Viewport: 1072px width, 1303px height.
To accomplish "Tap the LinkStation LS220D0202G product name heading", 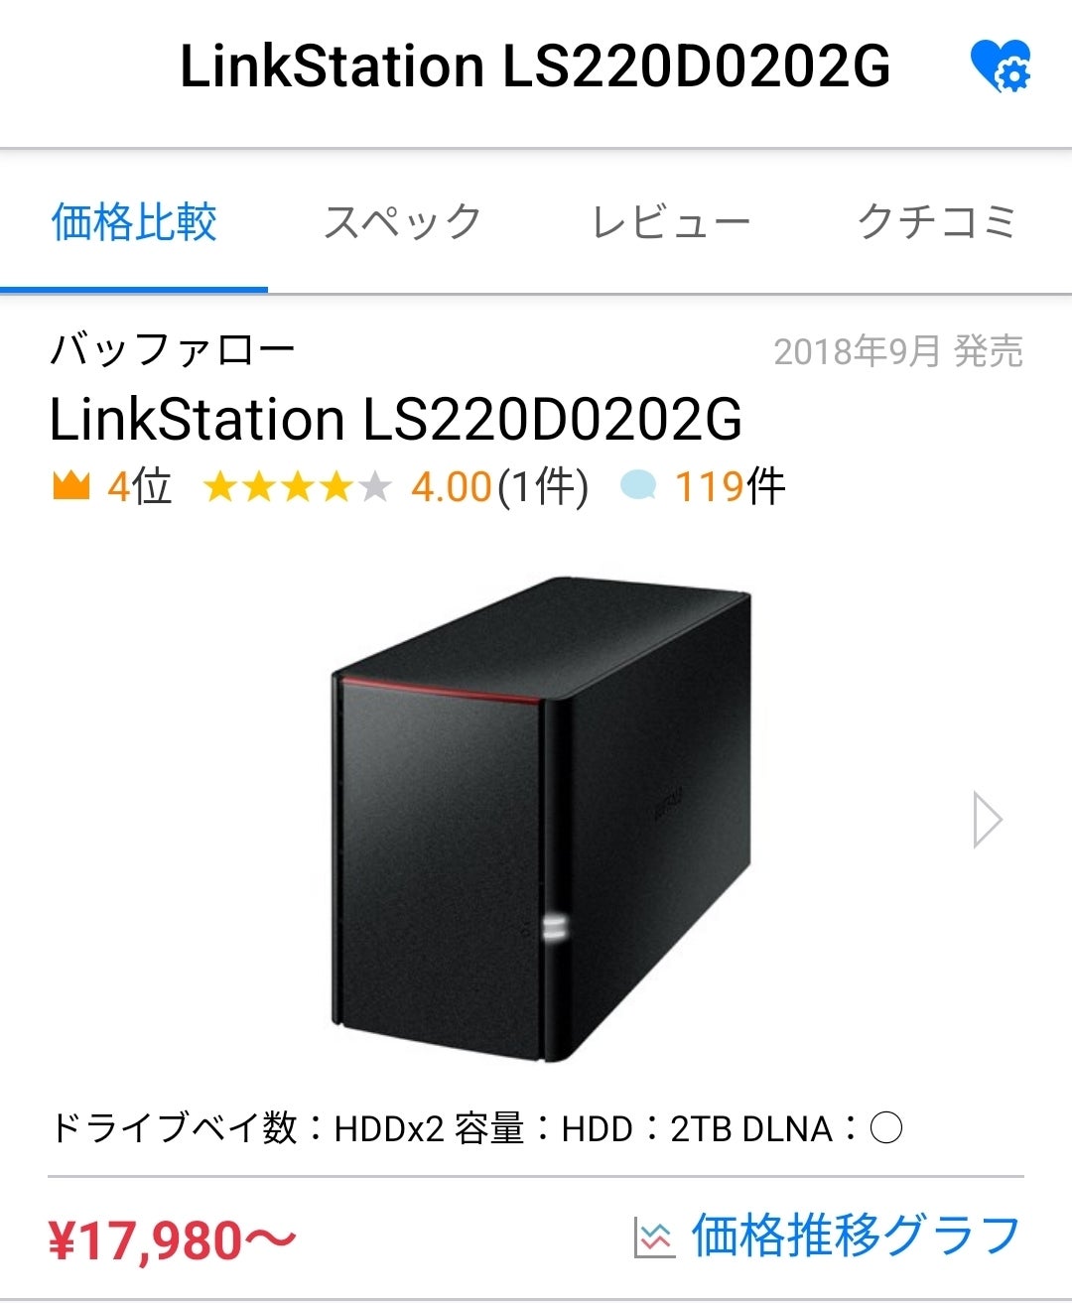I will [x=396, y=419].
